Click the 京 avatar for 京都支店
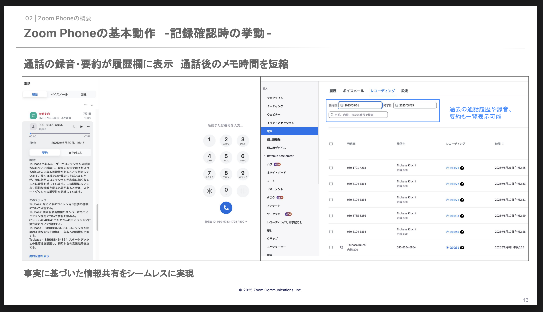The image size is (543, 312). click(x=33, y=116)
